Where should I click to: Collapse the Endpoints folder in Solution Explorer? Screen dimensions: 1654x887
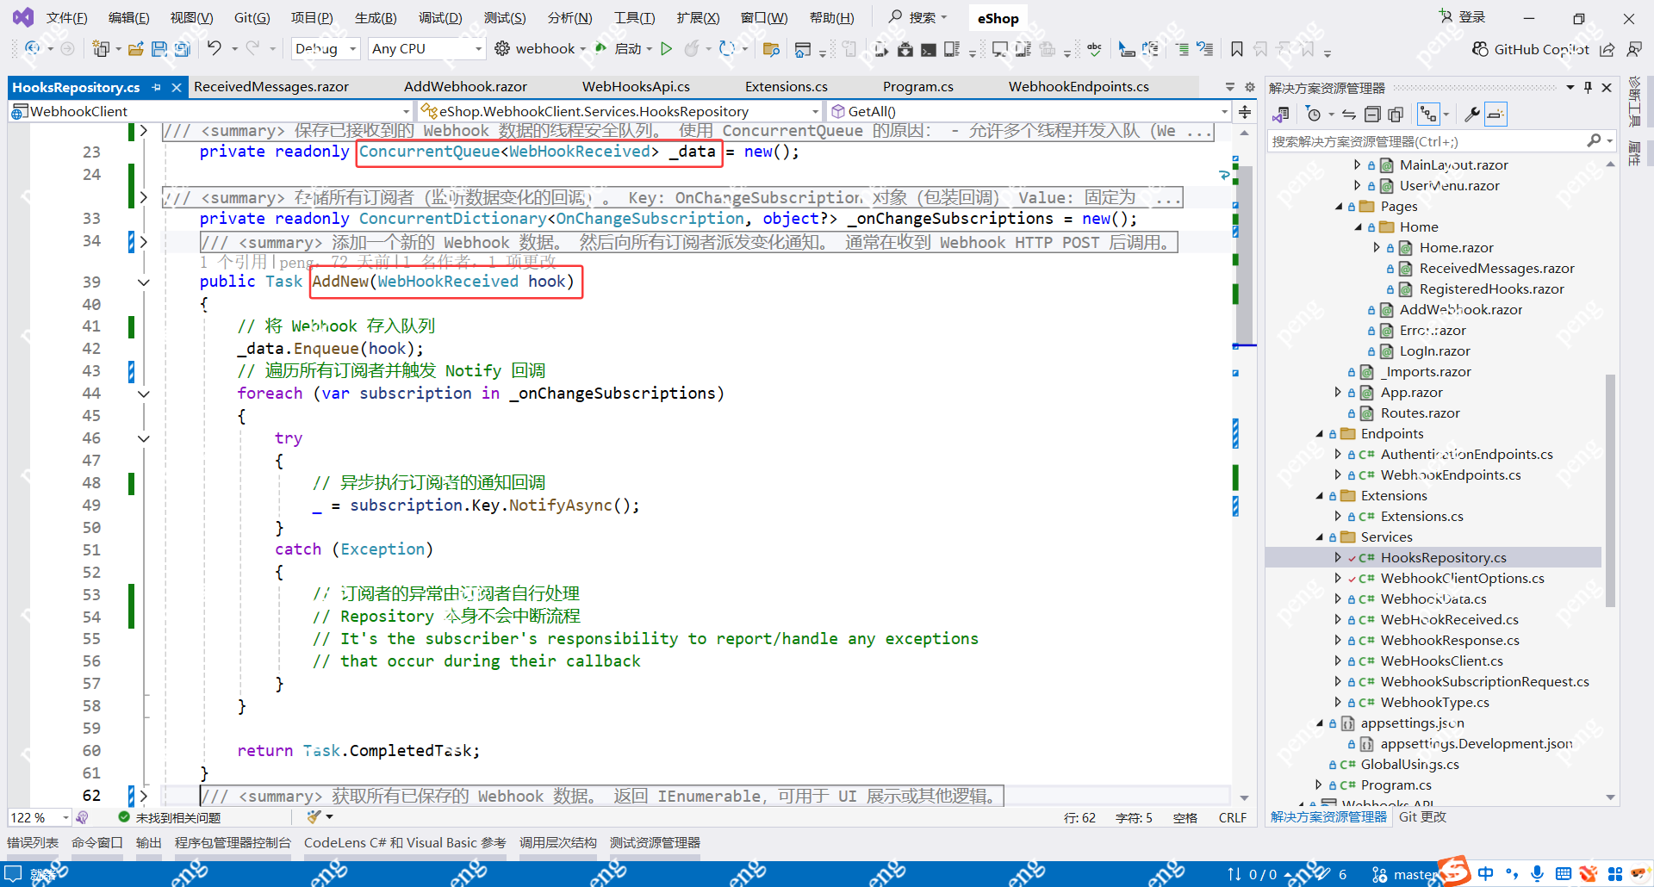click(1319, 434)
